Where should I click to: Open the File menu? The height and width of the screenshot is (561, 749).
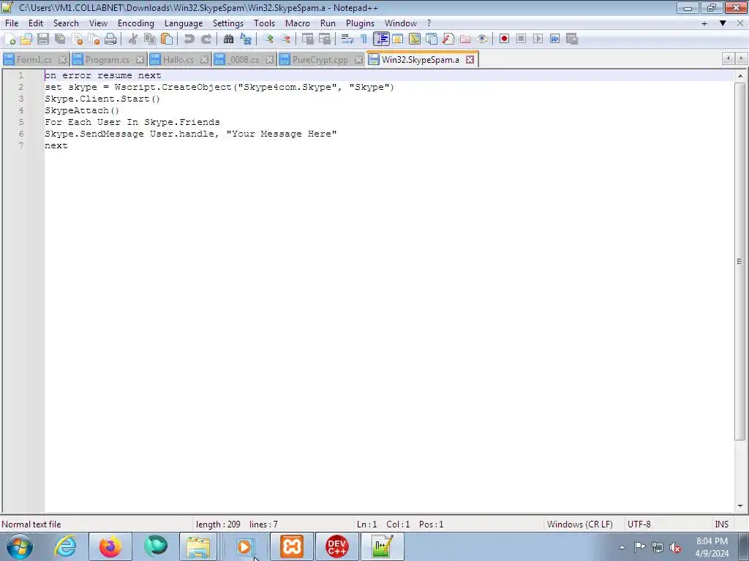pos(12,23)
